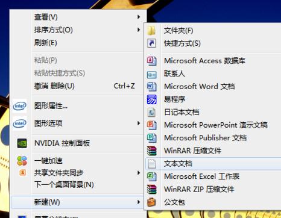The image size is (281, 218).
Task: Click the Word document icon
Action: point(151,87)
